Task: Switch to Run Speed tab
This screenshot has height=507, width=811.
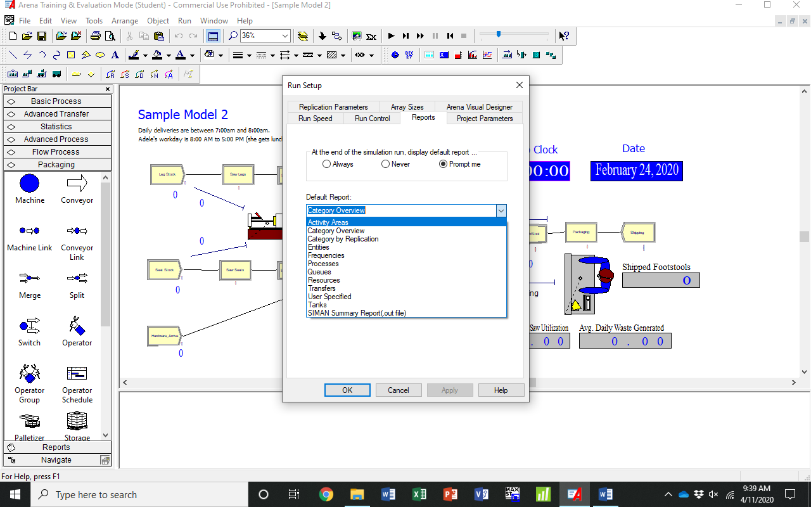Action: [316, 119]
